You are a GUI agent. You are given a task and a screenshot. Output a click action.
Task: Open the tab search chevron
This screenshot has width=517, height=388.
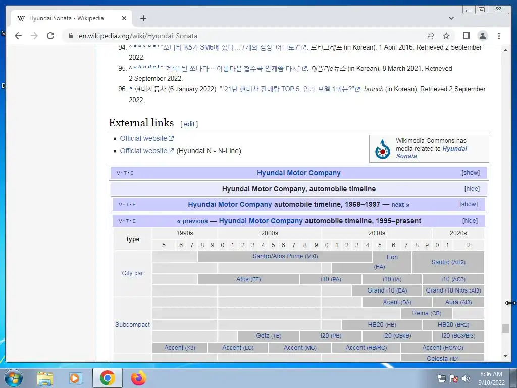pos(451,18)
